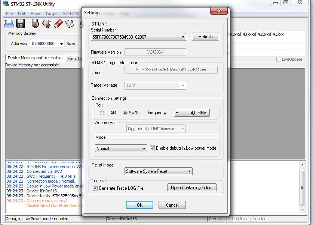Open the File menu
Viewport: 313px width, 225px height.
tap(9, 13)
